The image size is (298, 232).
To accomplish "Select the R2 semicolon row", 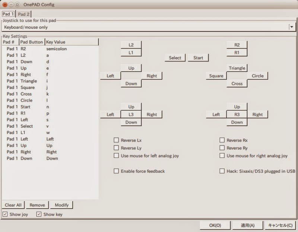I will (x=50, y=49).
